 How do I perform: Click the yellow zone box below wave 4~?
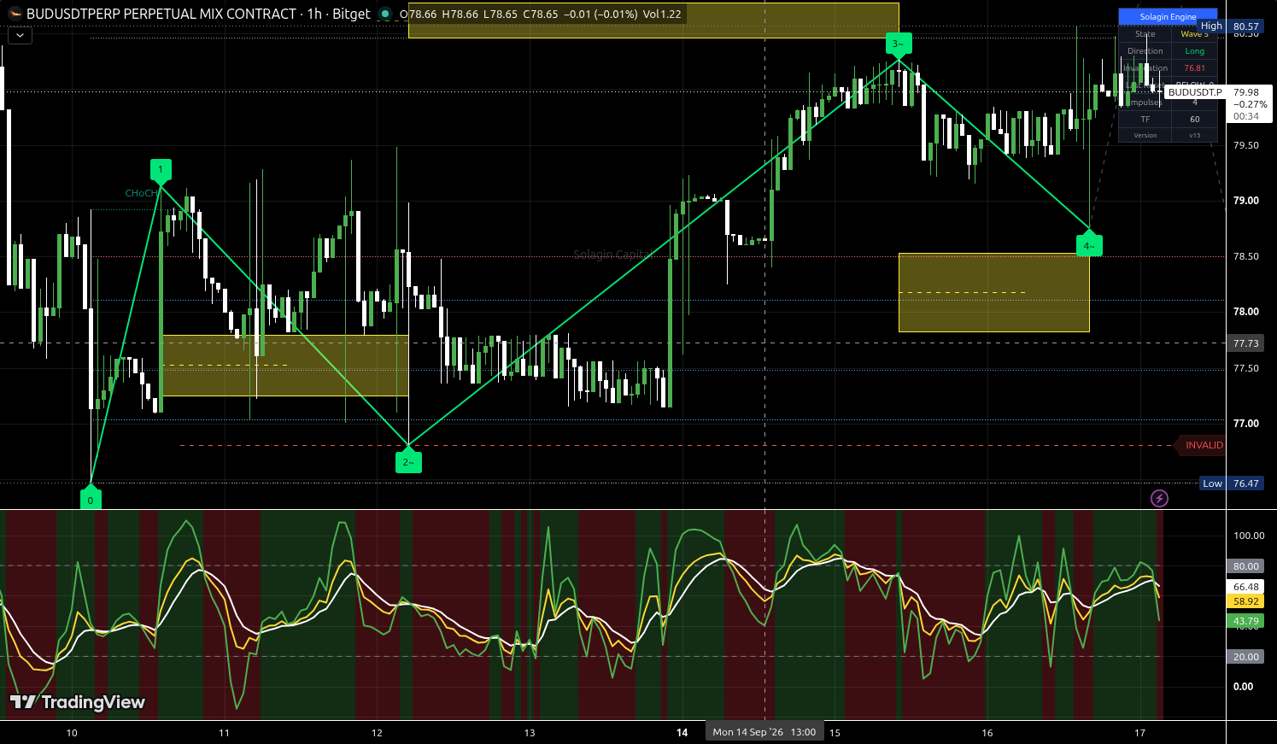click(x=994, y=292)
